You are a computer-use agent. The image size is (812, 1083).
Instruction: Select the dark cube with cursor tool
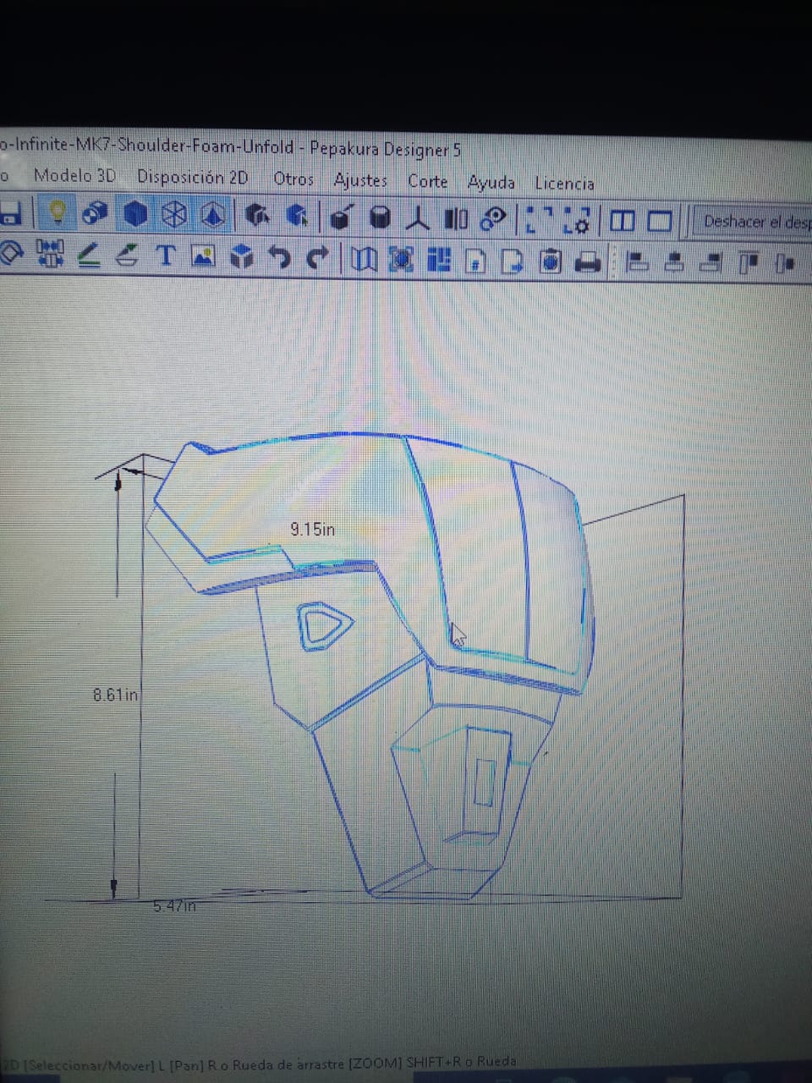coord(257,216)
